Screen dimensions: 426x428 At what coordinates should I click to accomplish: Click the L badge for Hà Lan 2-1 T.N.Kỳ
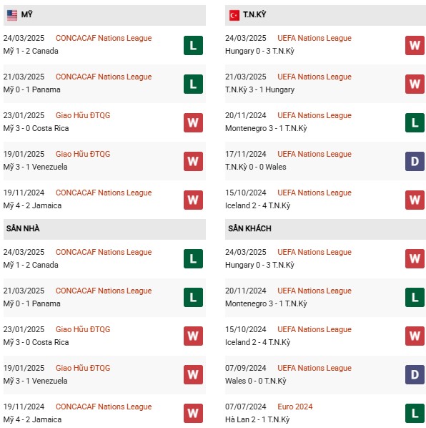click(415, 413)
